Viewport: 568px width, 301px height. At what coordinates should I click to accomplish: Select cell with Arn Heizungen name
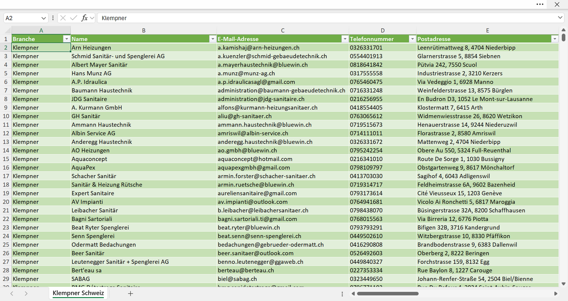[144, 48]
